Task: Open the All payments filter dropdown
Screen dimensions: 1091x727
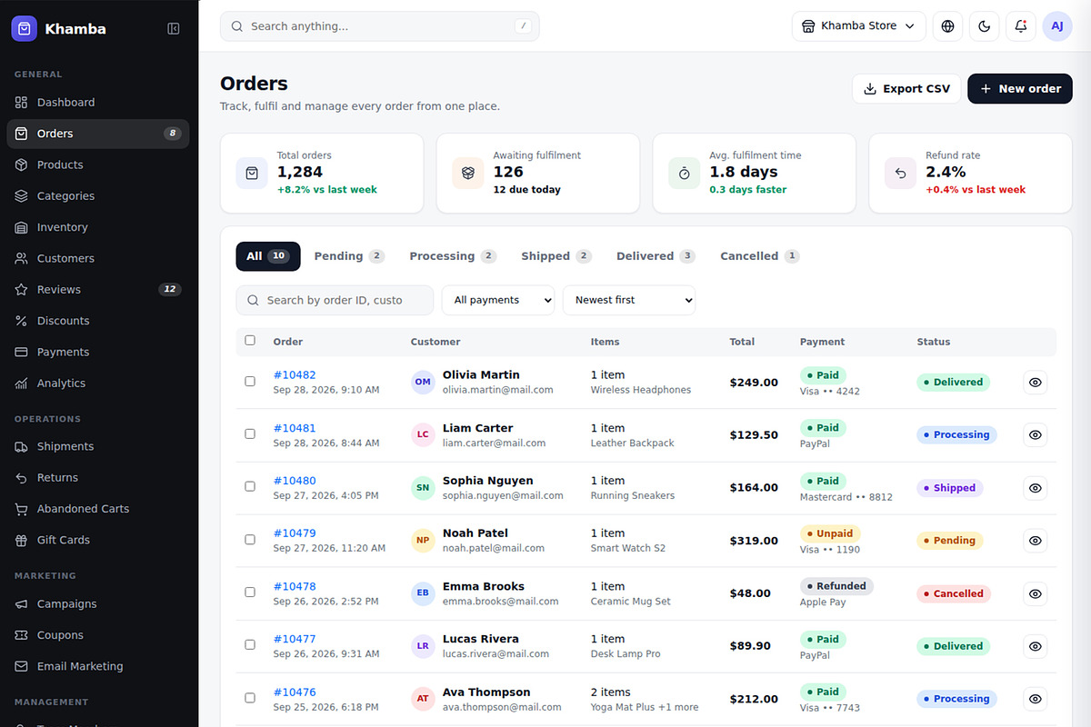Action: pos(498,300)
